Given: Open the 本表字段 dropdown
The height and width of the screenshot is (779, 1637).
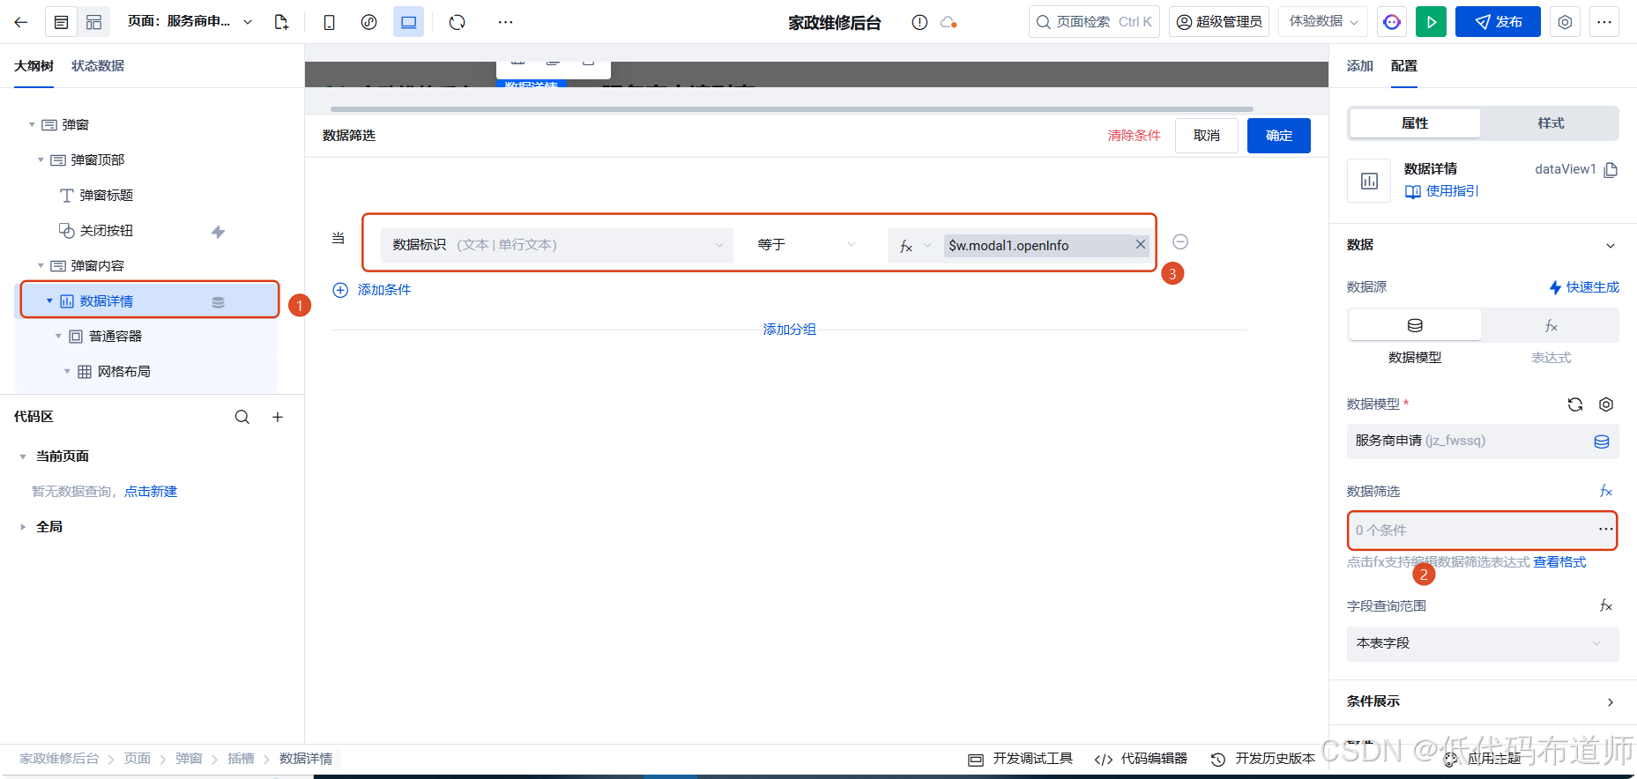Looking at the screenshot, I should [1483, 644].
